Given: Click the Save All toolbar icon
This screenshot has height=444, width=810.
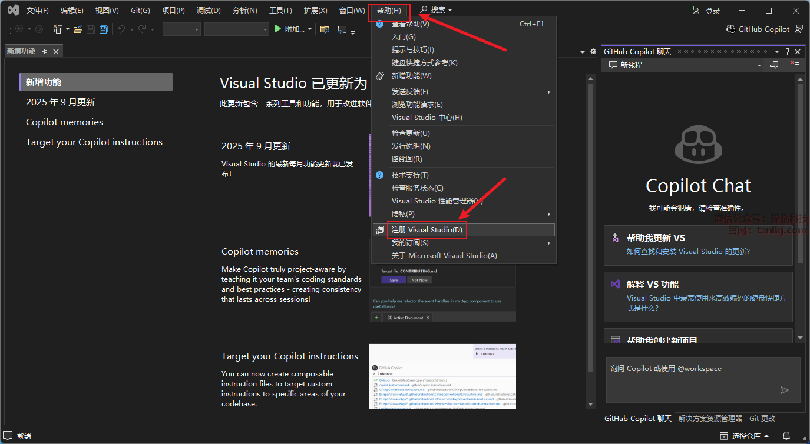Looking at the screenshot, I should pyautogui.click(x=104, y=29).
